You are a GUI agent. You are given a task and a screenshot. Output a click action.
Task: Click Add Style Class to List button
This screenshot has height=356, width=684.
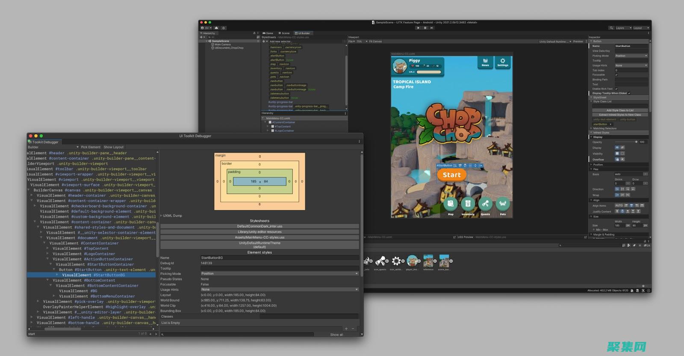click(620, 110)
